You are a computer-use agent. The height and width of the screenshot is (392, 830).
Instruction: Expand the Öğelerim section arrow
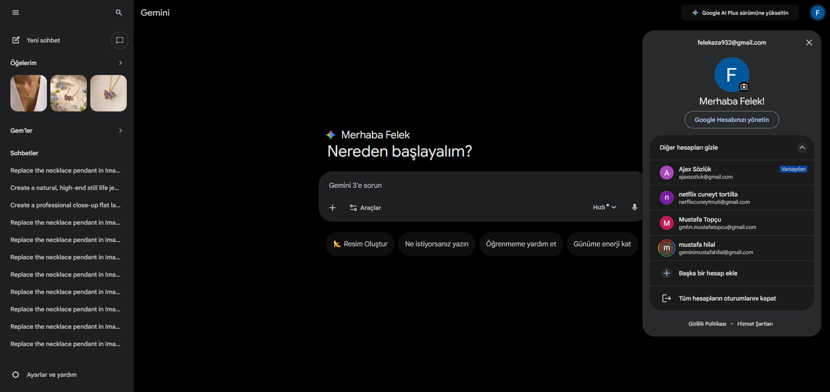120,63
